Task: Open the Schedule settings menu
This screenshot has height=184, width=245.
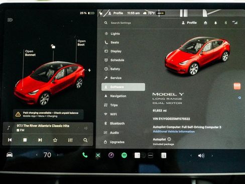Action: click(114, 60)
